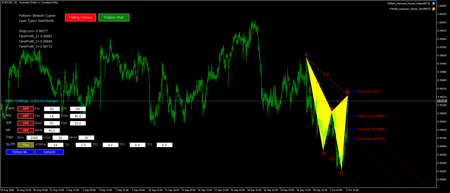The image size is (450, 193).
Task: Click the Filter Settings header text
Action: point(32,101)
